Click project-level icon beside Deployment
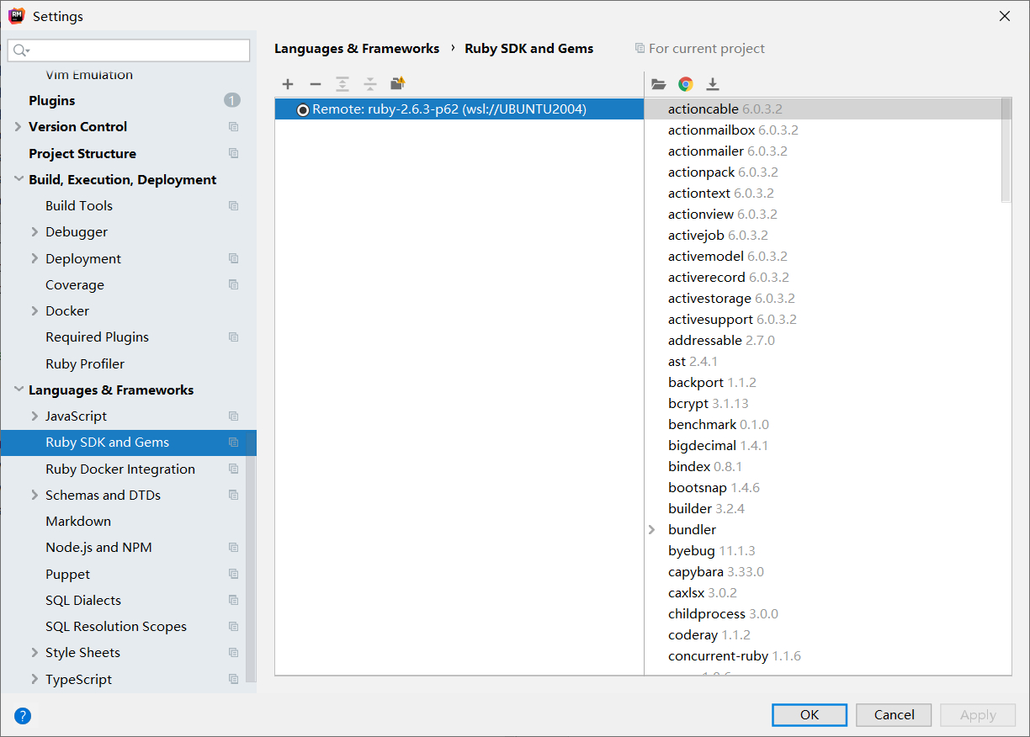Viewport: 1030px width, 737px height. (x=234, y=259)
